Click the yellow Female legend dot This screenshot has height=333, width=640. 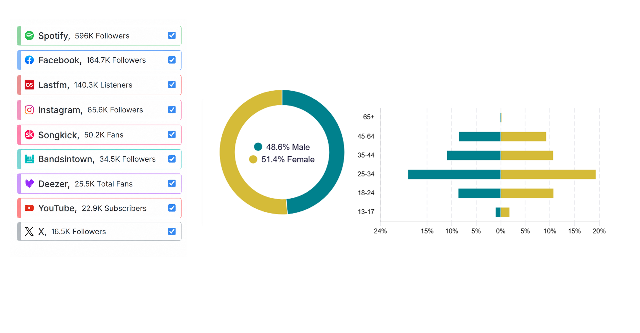[253, 159]
